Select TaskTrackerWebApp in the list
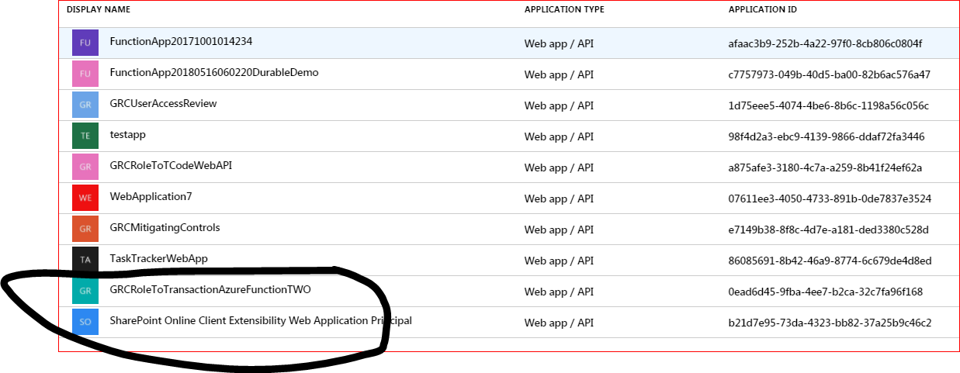The width and height of the screenshot is (960, 373). point(158,258)
